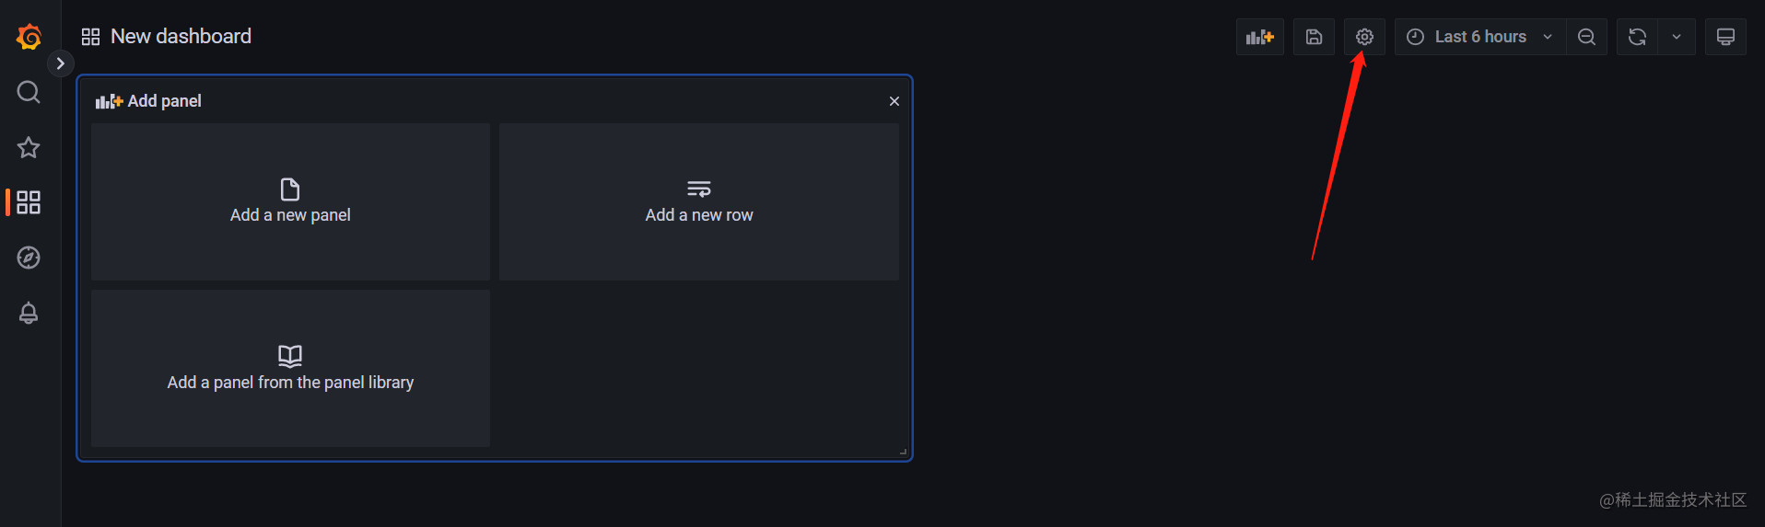Choose Add a new panel
Viewport: 1765px width, 527px height.
[290, 201]
